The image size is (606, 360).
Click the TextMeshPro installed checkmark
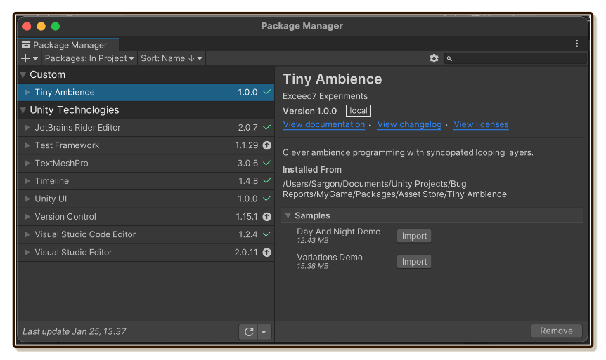pos(266,163)
